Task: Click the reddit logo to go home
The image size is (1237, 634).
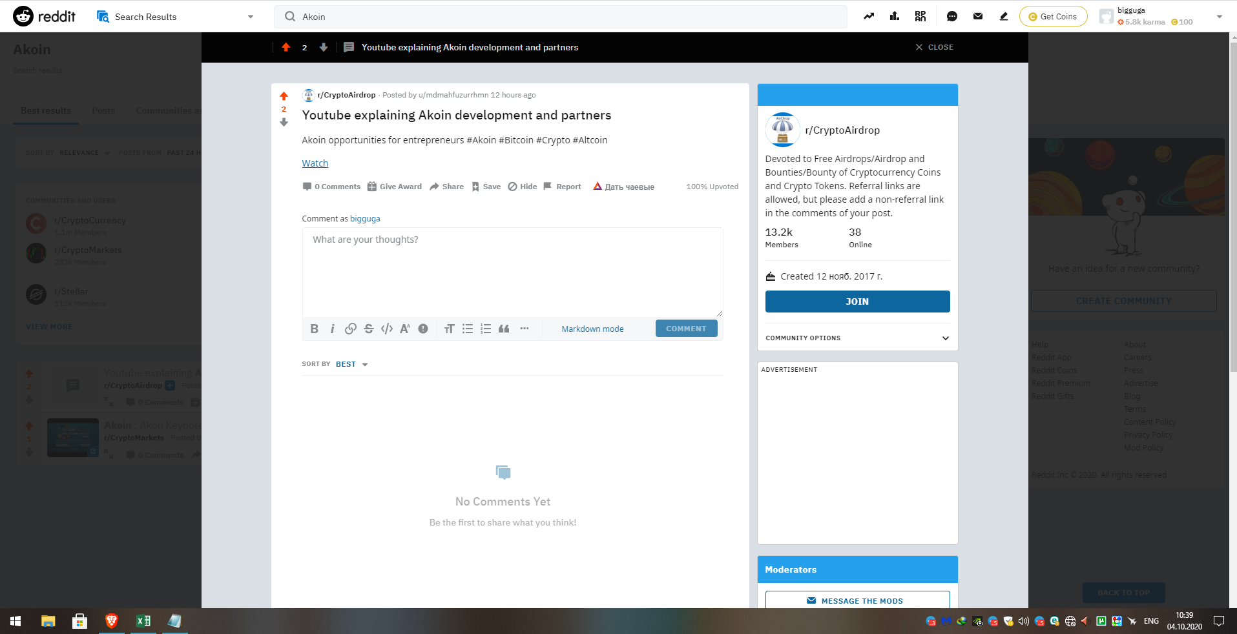Action: (44, 16)
